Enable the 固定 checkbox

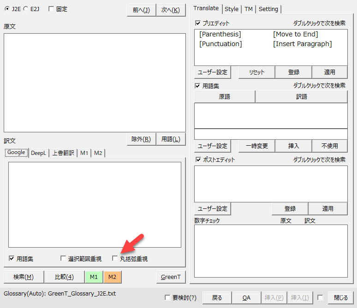(51, 9)
